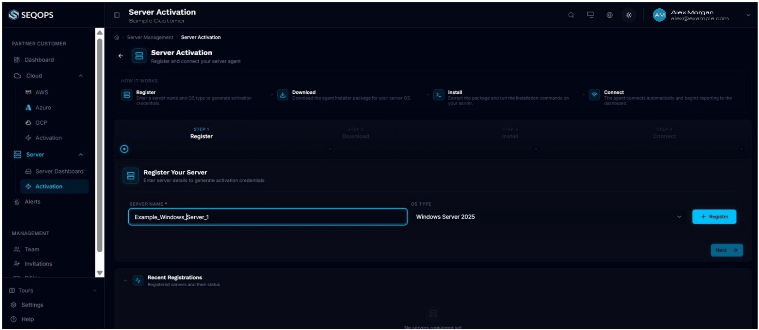Go to home via breadcrumb icon
This screenshot has width=759, height=330.
117,37
